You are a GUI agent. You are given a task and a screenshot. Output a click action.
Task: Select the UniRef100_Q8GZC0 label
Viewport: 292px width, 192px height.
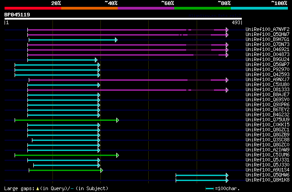pyautogui.click(x=267, y=145)
